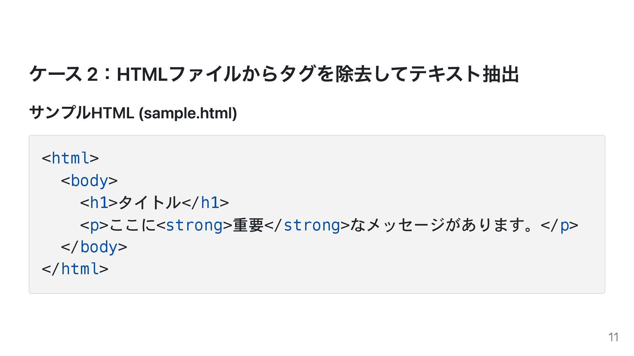
Task: Click the opening <body> tag
Action: coord(89,181)
